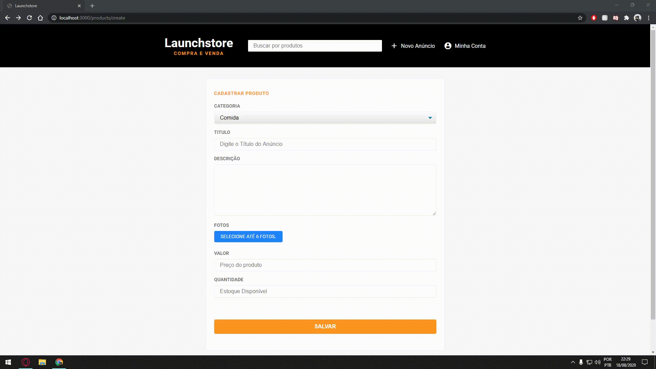Show hidden system tray icons chevron
The width and height of the screenshot is (656, 369).
tap(573, 362)
